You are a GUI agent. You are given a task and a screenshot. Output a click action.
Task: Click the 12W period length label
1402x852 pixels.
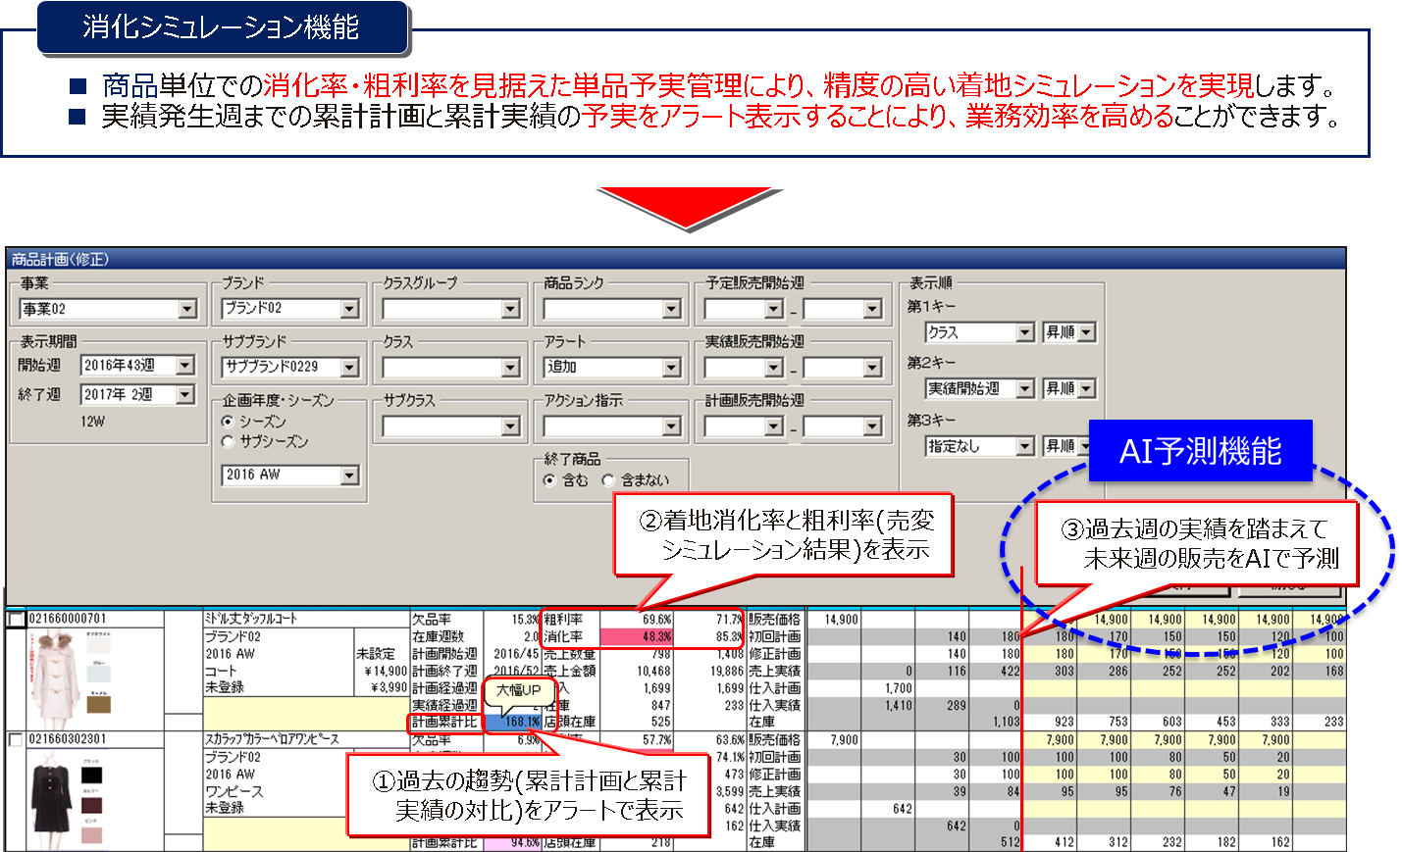click(x=92, y=422)
